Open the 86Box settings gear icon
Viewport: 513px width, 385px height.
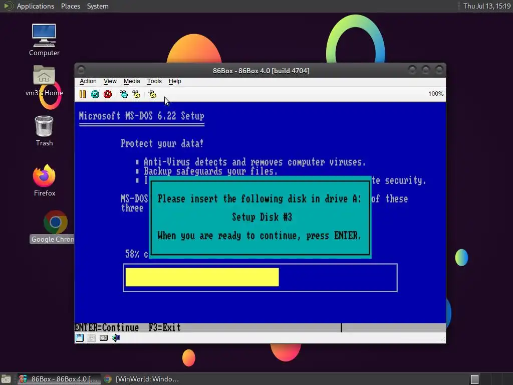point(152,94)
